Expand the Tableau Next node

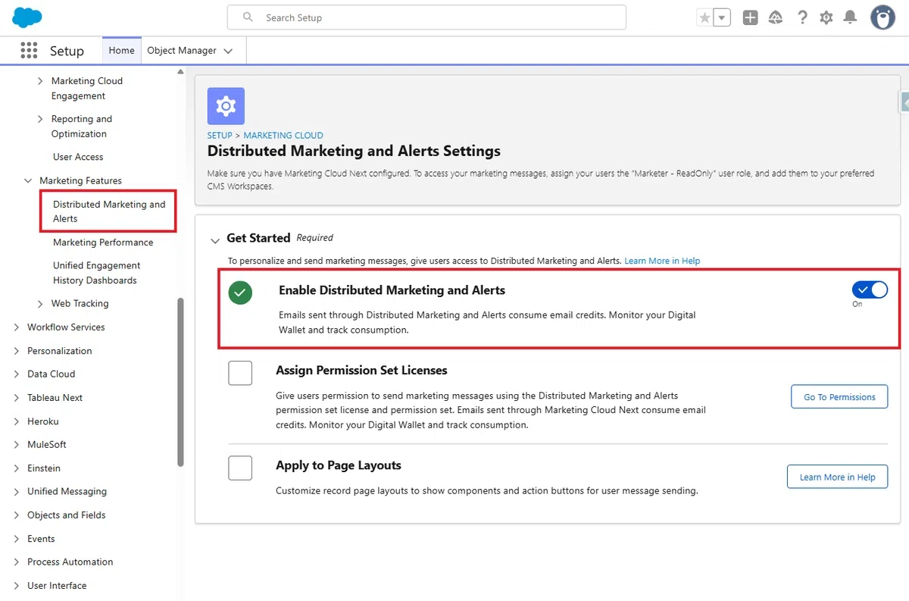pos(17,398)
